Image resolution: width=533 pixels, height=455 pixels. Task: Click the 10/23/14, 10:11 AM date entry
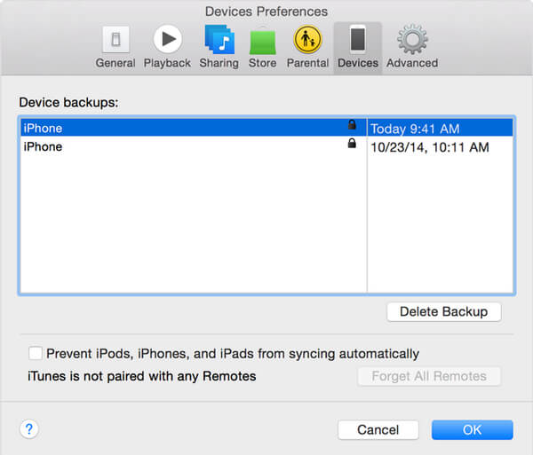429,147
